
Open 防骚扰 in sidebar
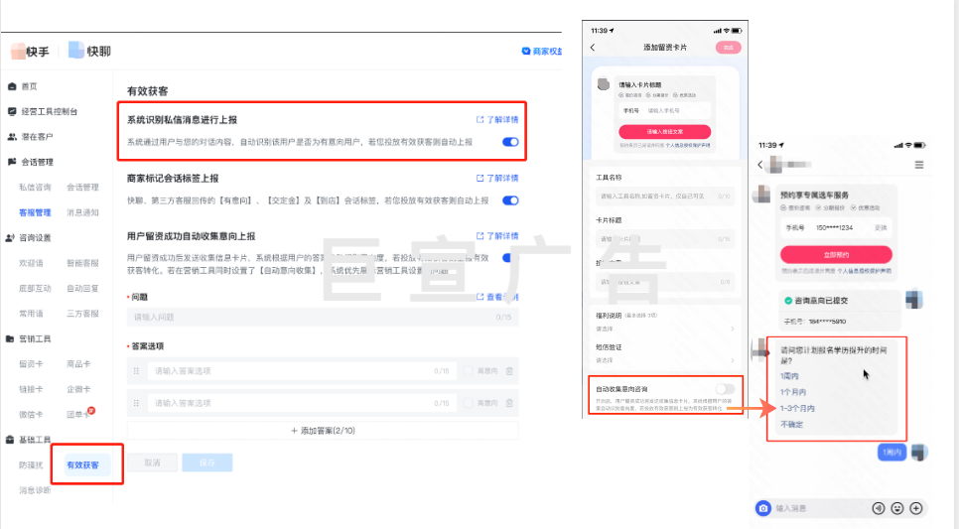pyautogui.click(x=31, y=465)
